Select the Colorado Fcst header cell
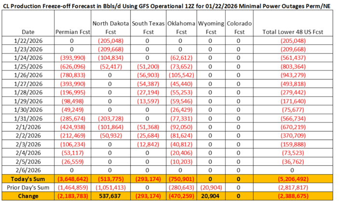Viewport: 340px width, 203px height. point(238,27)
